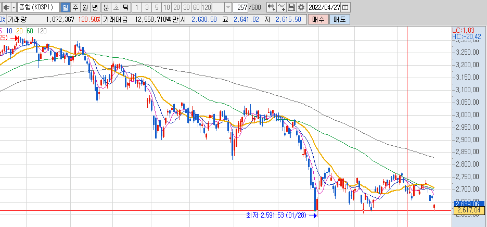
Task: Click the 최저 2,591.53 (01/28) low marker
Action: click(281, 215)
